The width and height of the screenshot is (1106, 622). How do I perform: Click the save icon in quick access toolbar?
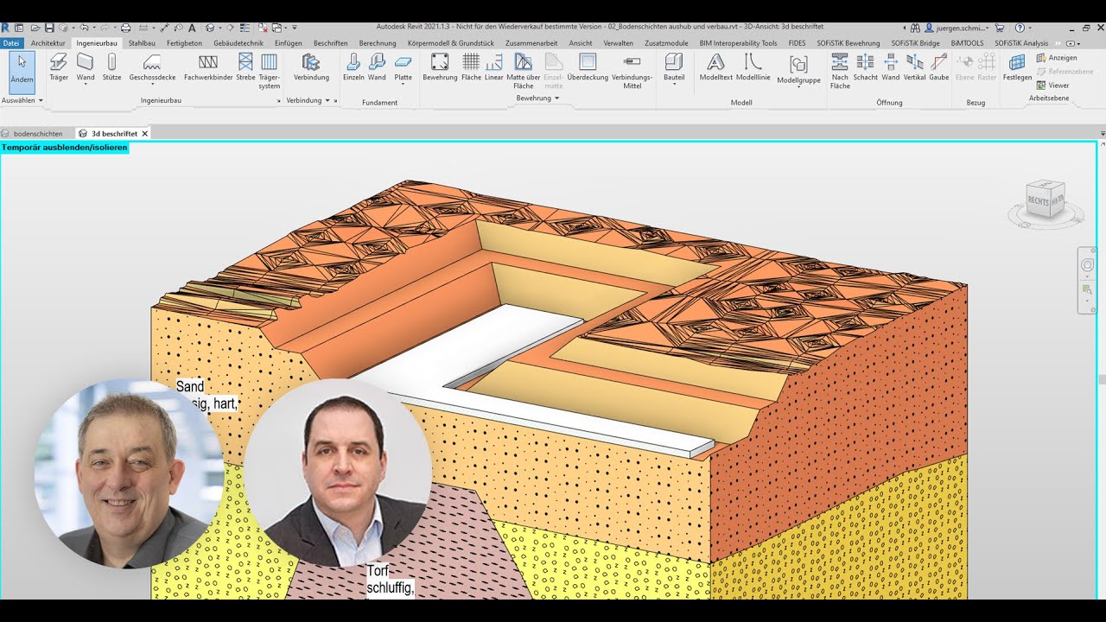click(x=48, y=28)
